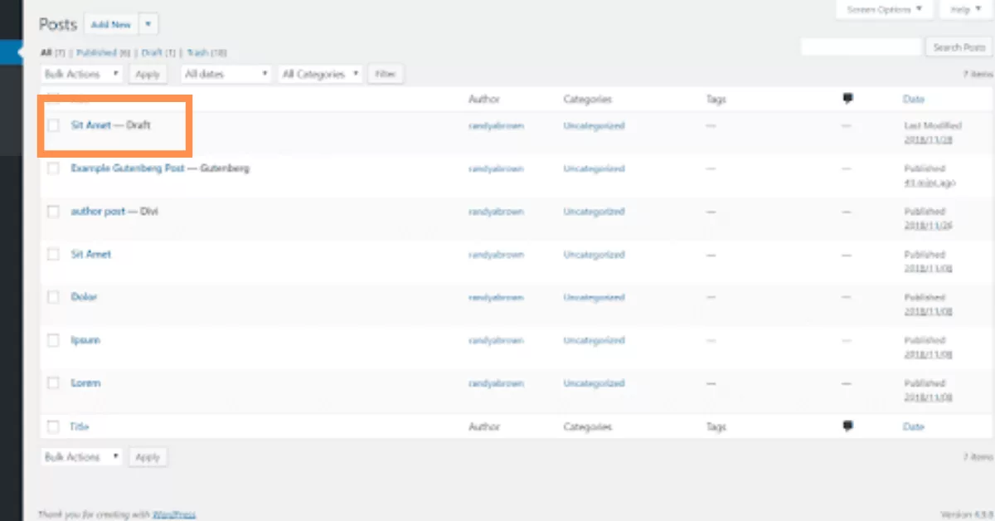Click the Categories column header at top
995x521 pixels.
588,99
